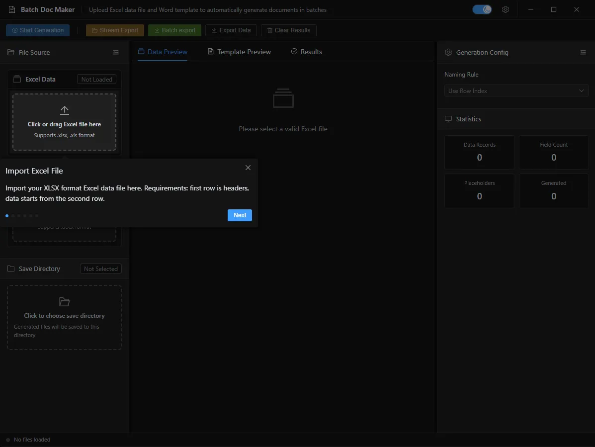595x447 pixels.
Task: Click the Save Directory folder icon
Action: (x=11, y=268)
